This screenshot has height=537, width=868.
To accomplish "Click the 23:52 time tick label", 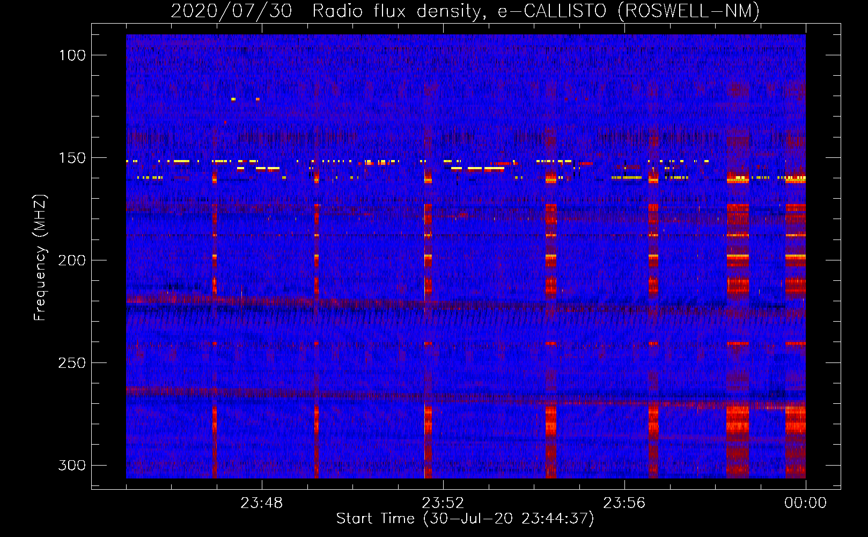I will [x=443, y=503].
